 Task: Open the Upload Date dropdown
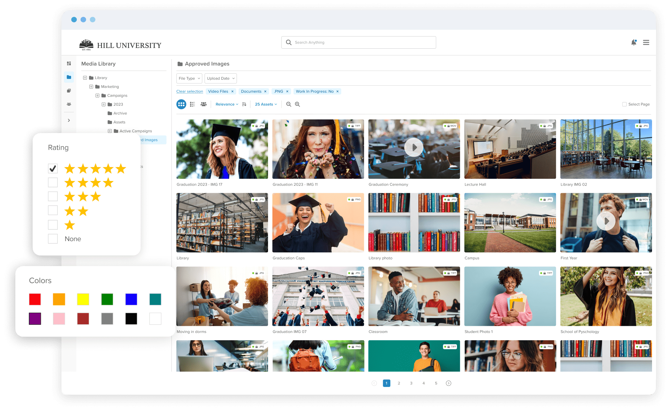coord(221,78)
